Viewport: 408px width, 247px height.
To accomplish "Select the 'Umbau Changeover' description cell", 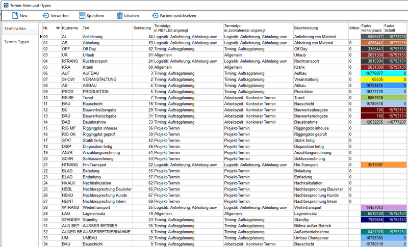I will point(321,238).
